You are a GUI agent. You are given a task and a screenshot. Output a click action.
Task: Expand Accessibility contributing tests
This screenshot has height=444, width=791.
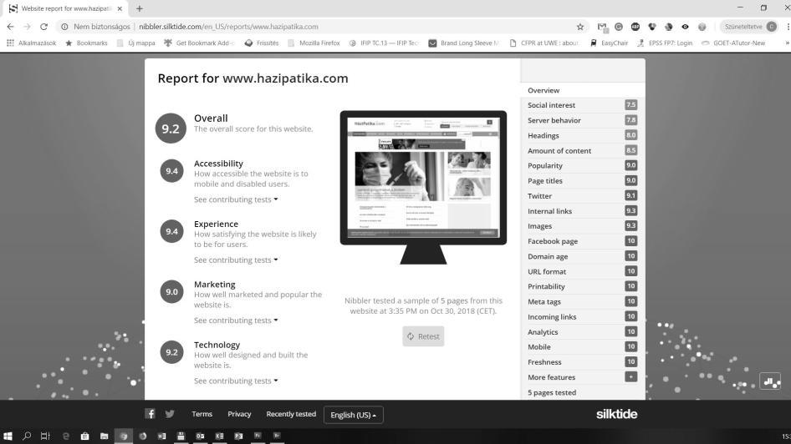tap(236, 199)
